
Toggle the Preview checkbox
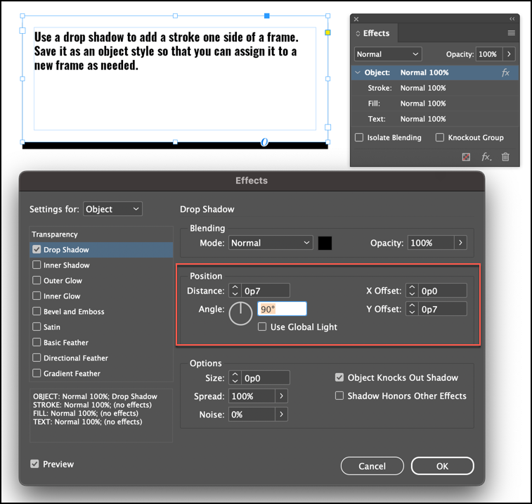[34, 464]
